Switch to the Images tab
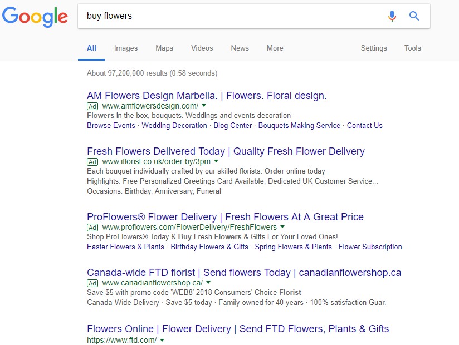Viewport: 459px width, 345px height. 126,48
